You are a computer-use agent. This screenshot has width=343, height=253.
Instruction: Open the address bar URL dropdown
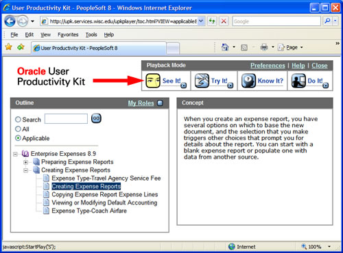coord(201,21)
